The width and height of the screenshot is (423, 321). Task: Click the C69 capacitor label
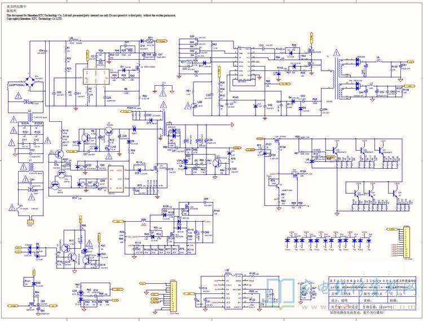(206, 199)
